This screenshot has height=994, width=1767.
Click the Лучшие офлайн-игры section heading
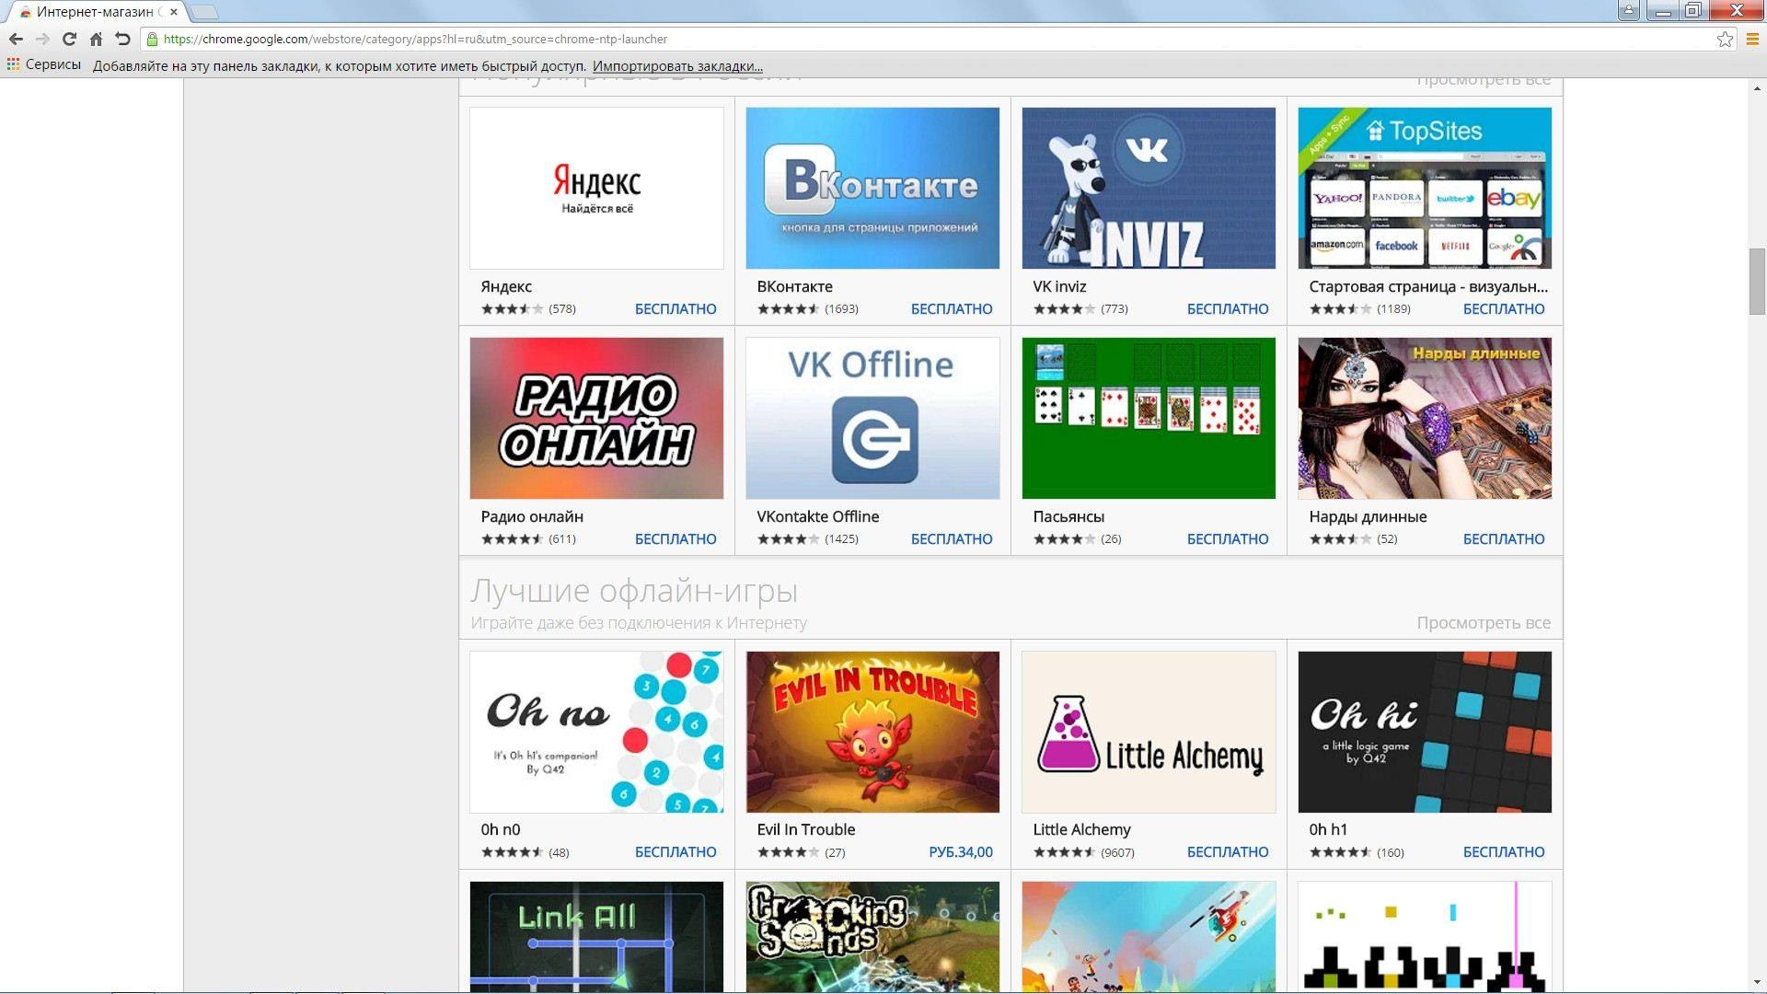pyautogui.click(x=634, y=591)
